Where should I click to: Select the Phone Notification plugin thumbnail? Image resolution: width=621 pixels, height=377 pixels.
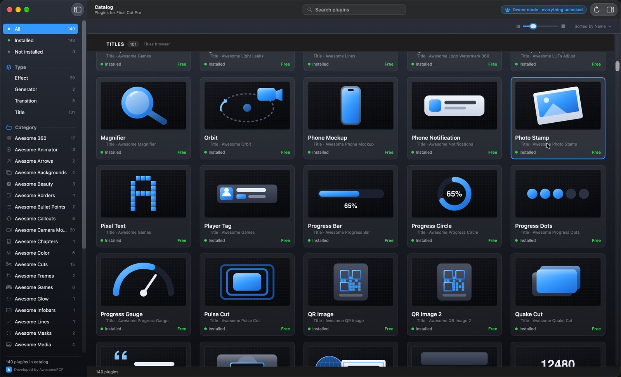tap(454, 106)
